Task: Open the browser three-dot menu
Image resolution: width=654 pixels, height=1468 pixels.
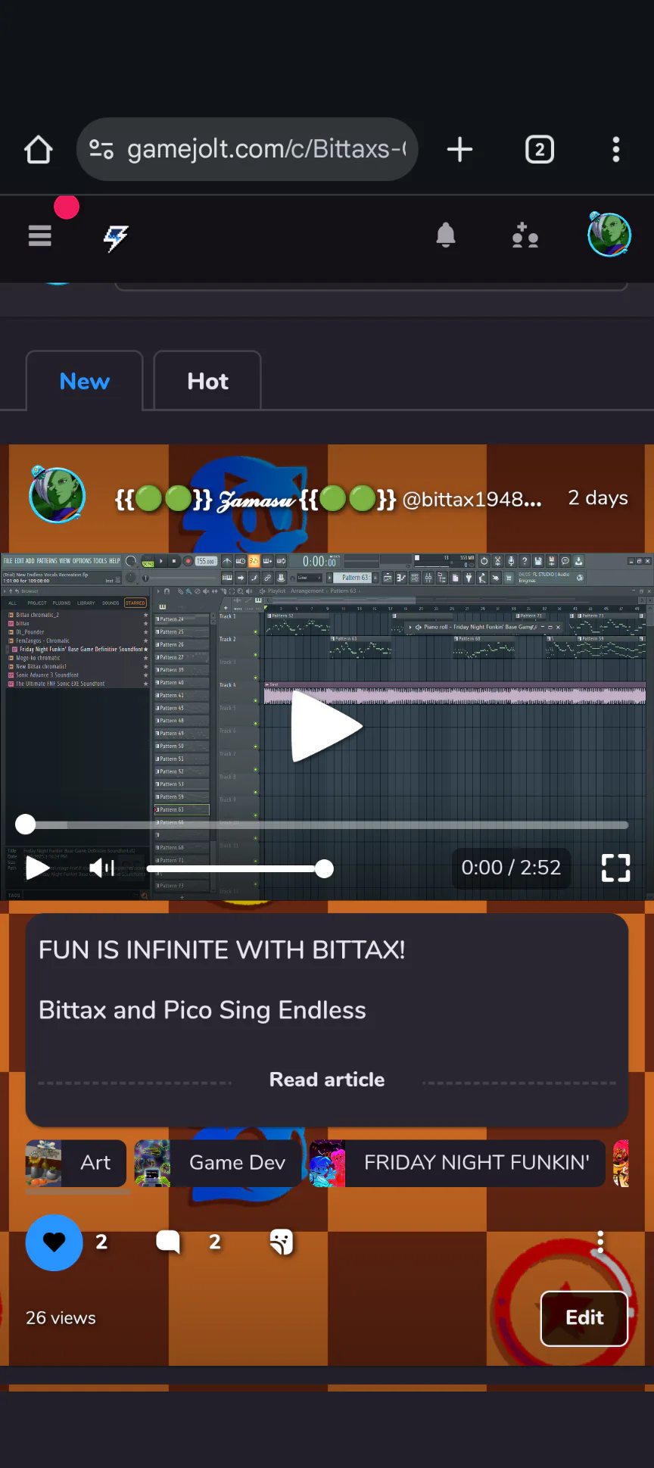Action: coord(616,149)
